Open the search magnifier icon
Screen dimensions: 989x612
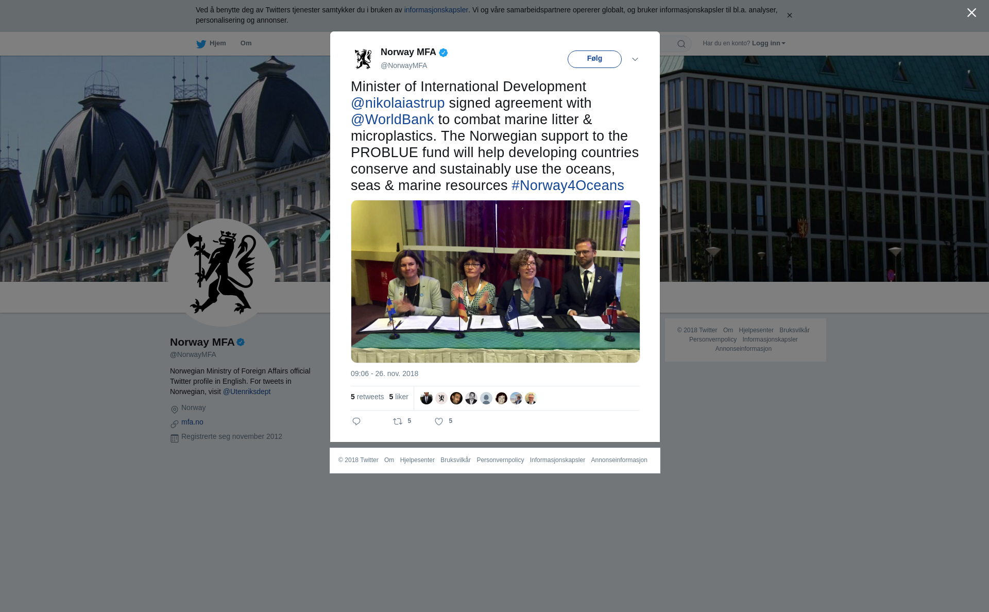681,44
